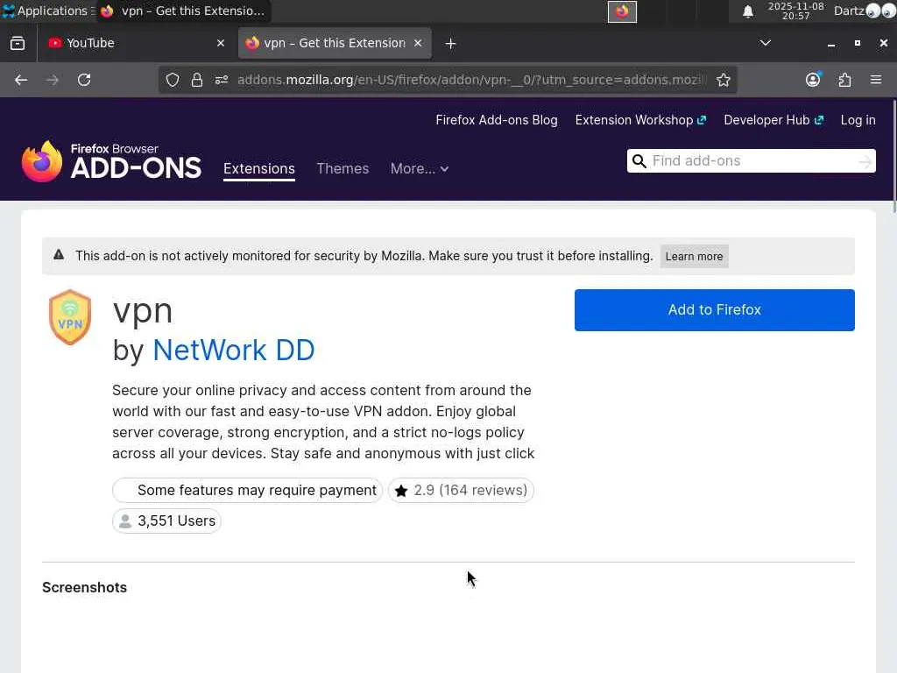The image size is (897, 673).
Task: Click the VPN shield add-on icon
Action: [x=70, y=317]
